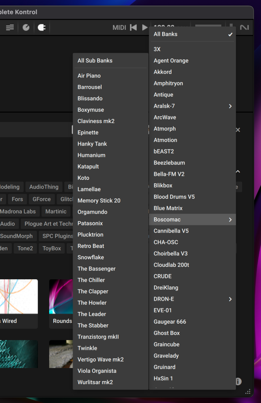Choose Air Piano sub bank

click(111, 76)
